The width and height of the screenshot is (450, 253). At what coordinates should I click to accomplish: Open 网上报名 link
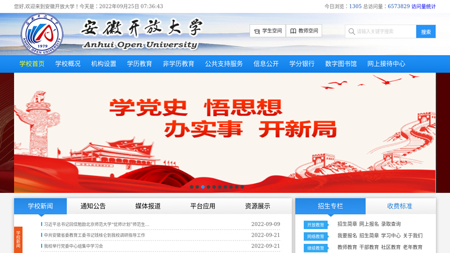369,224
